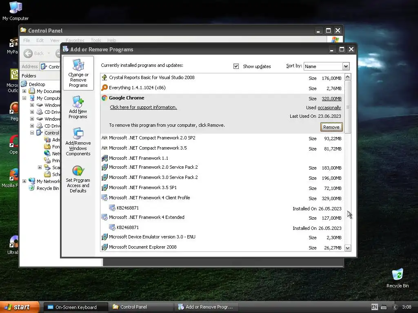Click Recycle Bin icon in Folders tree

coord(32,188)
